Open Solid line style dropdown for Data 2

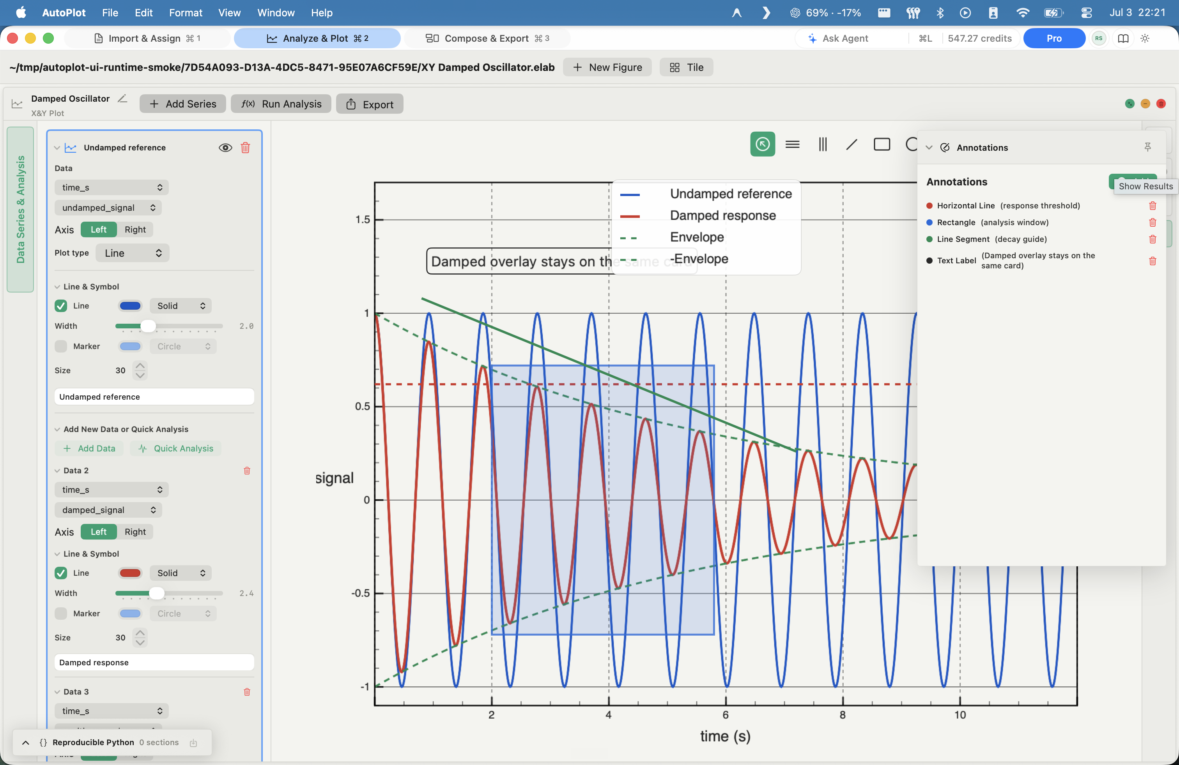[181, 573]
